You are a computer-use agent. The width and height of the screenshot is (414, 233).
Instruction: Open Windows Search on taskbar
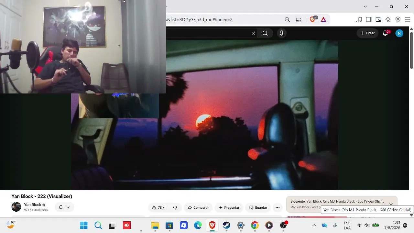98,225
